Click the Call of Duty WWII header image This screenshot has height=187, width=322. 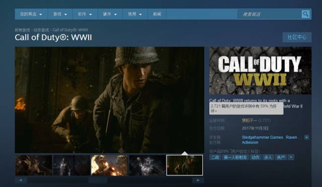[x=261, y=71]
